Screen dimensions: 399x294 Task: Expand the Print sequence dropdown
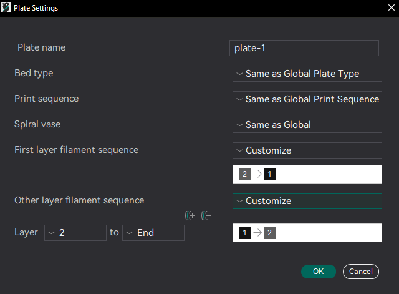point(307,99)
